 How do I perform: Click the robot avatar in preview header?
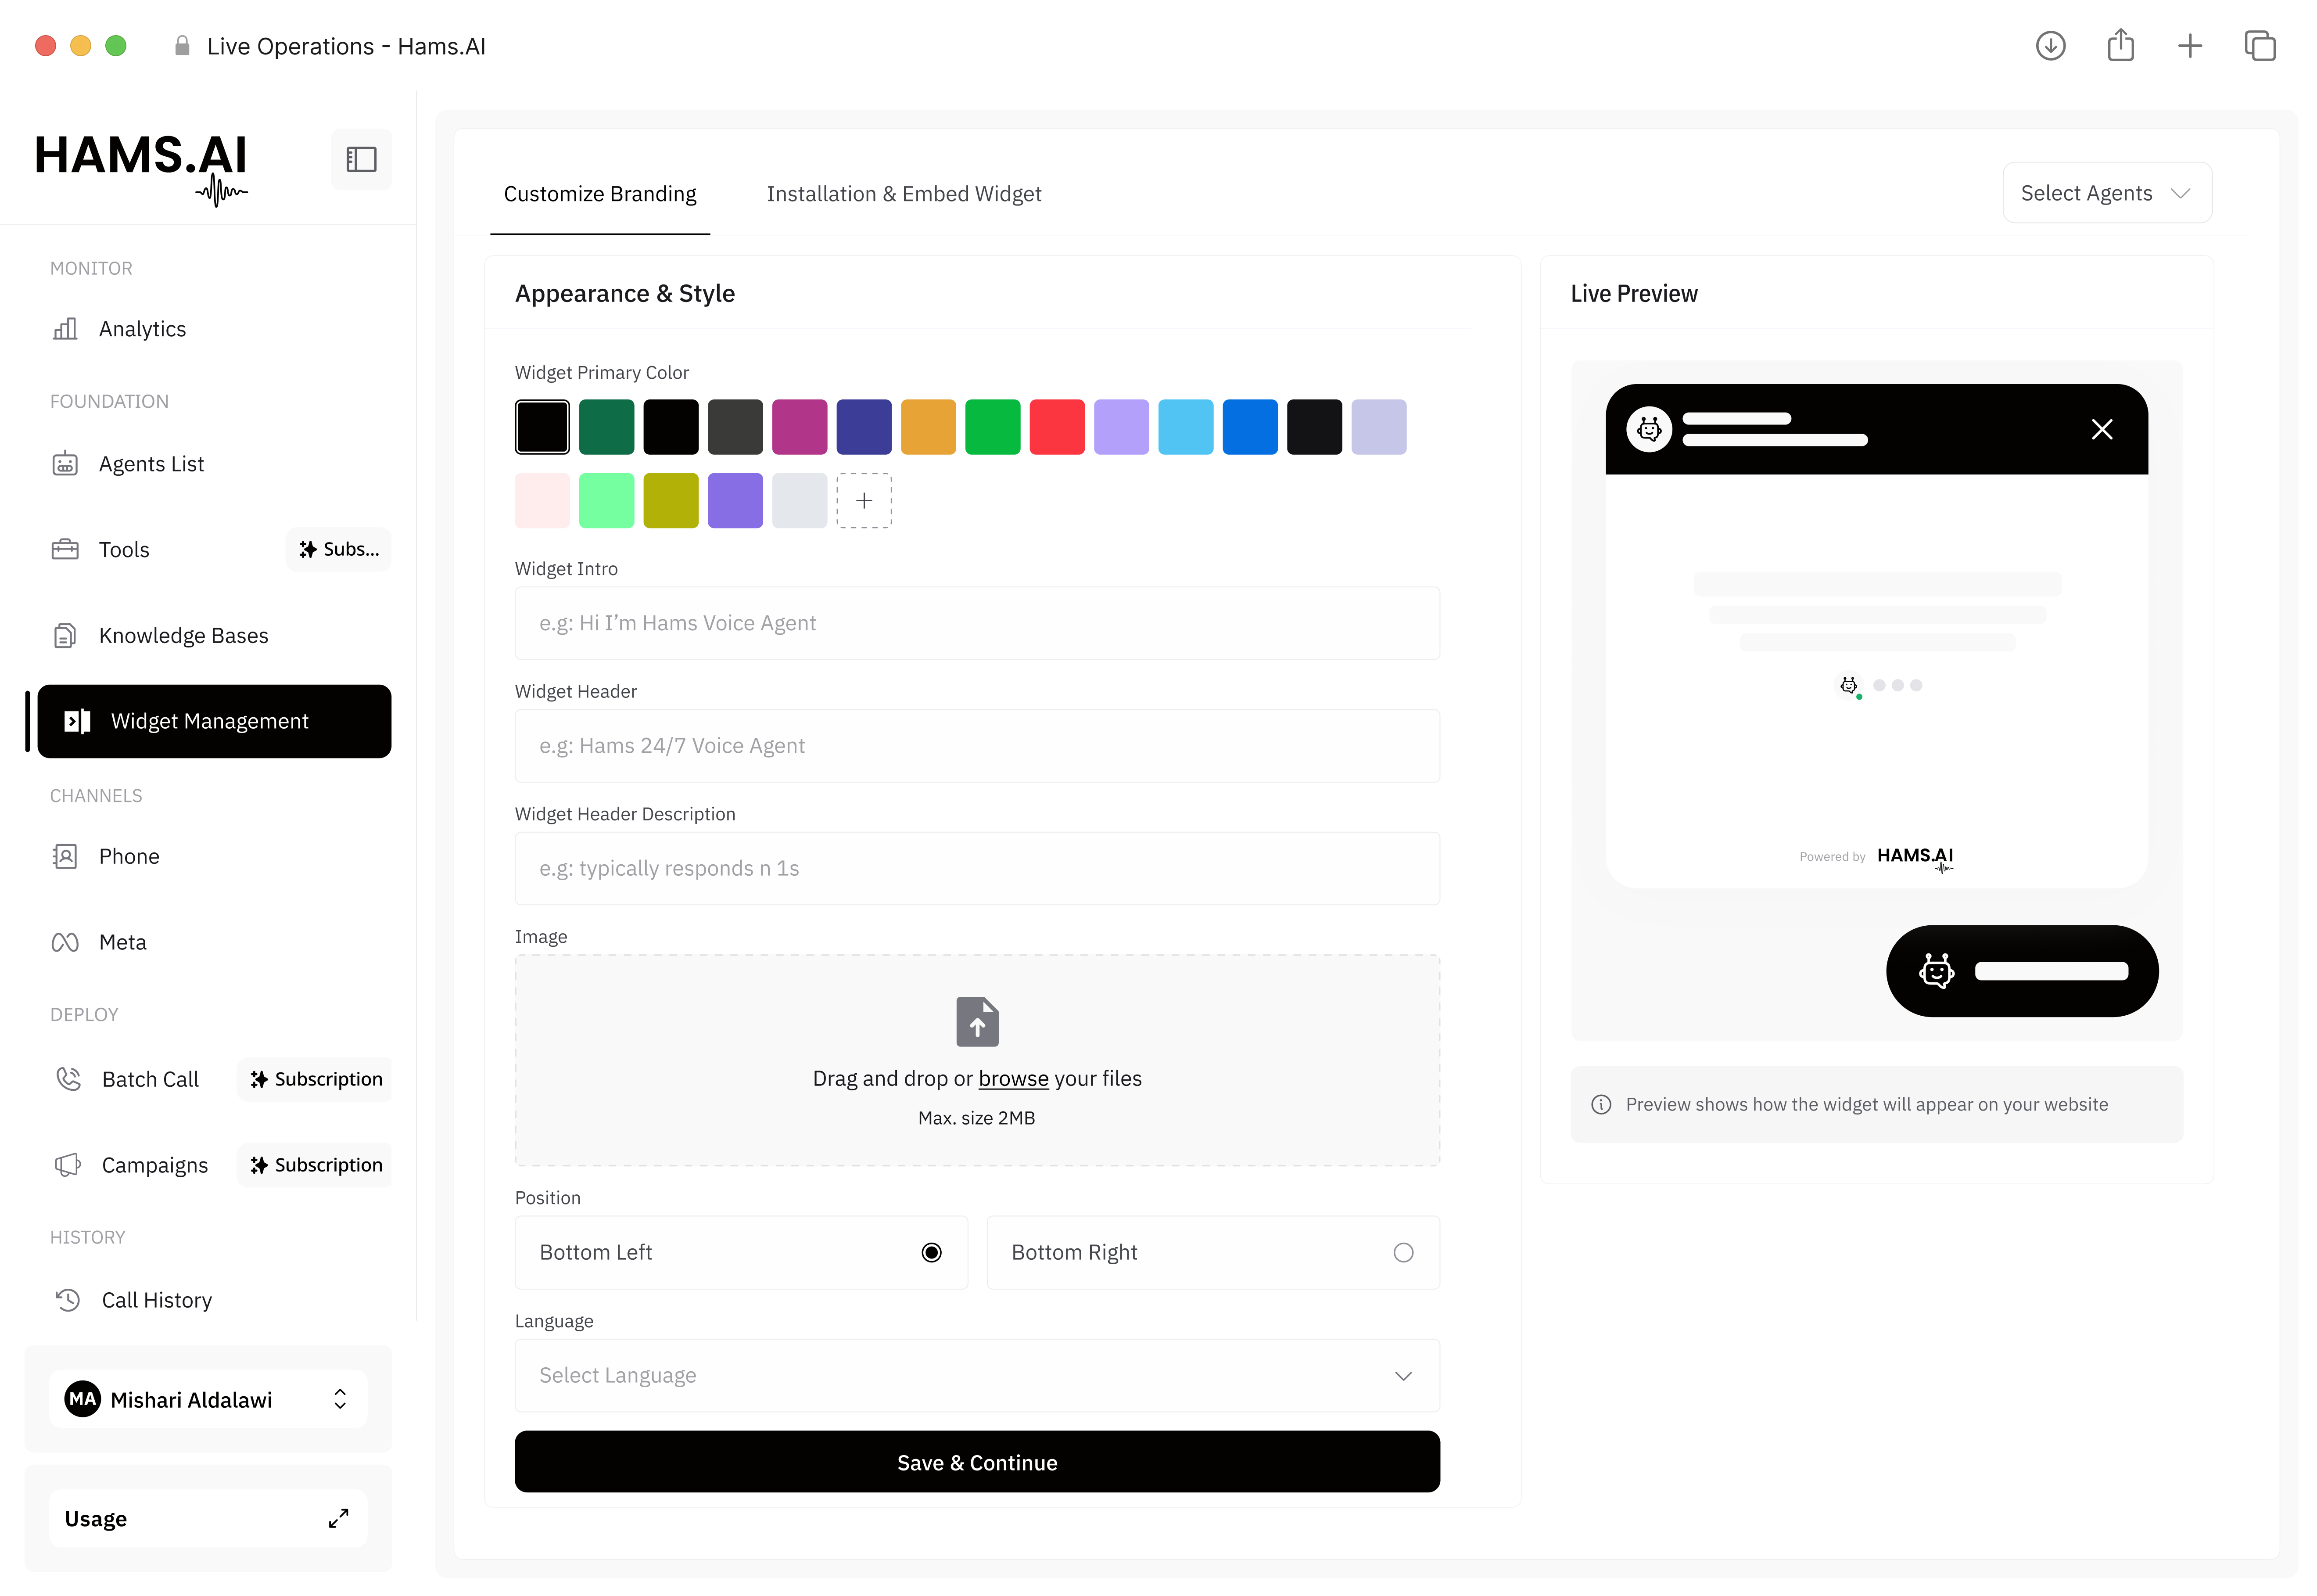click(1649, 429)
